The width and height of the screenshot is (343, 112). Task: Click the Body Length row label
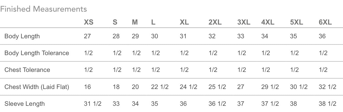[22, 36]
